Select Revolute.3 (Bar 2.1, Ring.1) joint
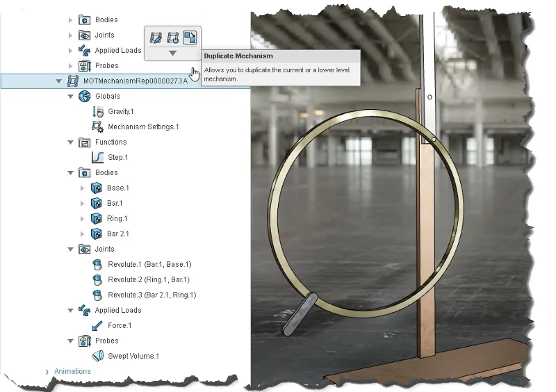The height and width of the screenshot is (392, 556). [152, 295]
